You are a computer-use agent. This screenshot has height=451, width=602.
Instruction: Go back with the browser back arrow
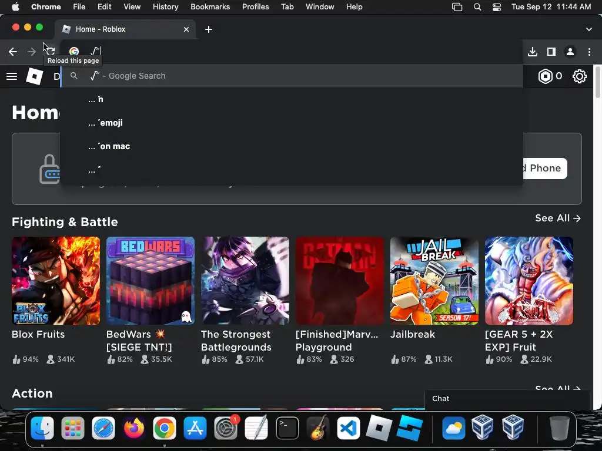tap(13, 52)
